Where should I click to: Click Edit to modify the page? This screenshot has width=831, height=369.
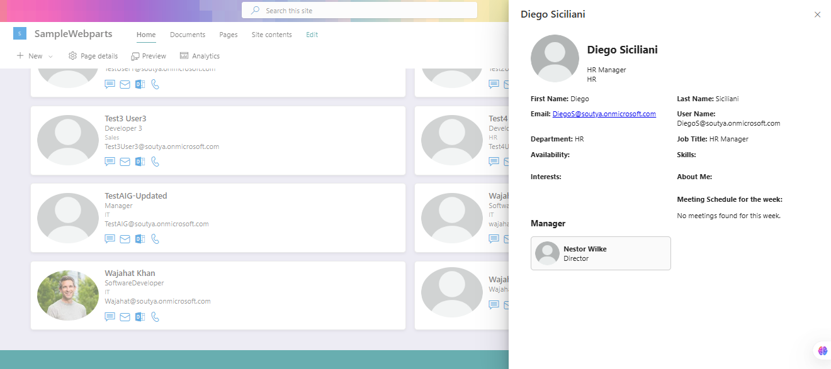(x=312, y=35)
